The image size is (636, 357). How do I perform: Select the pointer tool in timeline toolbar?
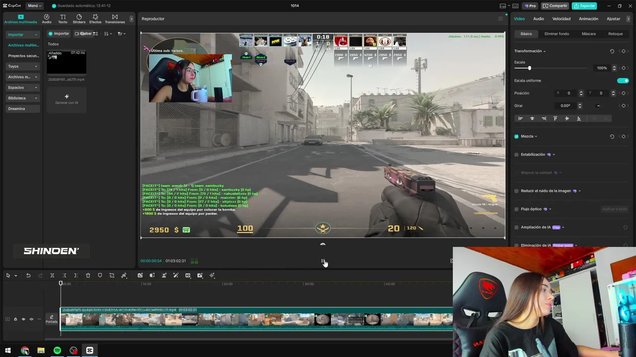(x=8, y=275)
